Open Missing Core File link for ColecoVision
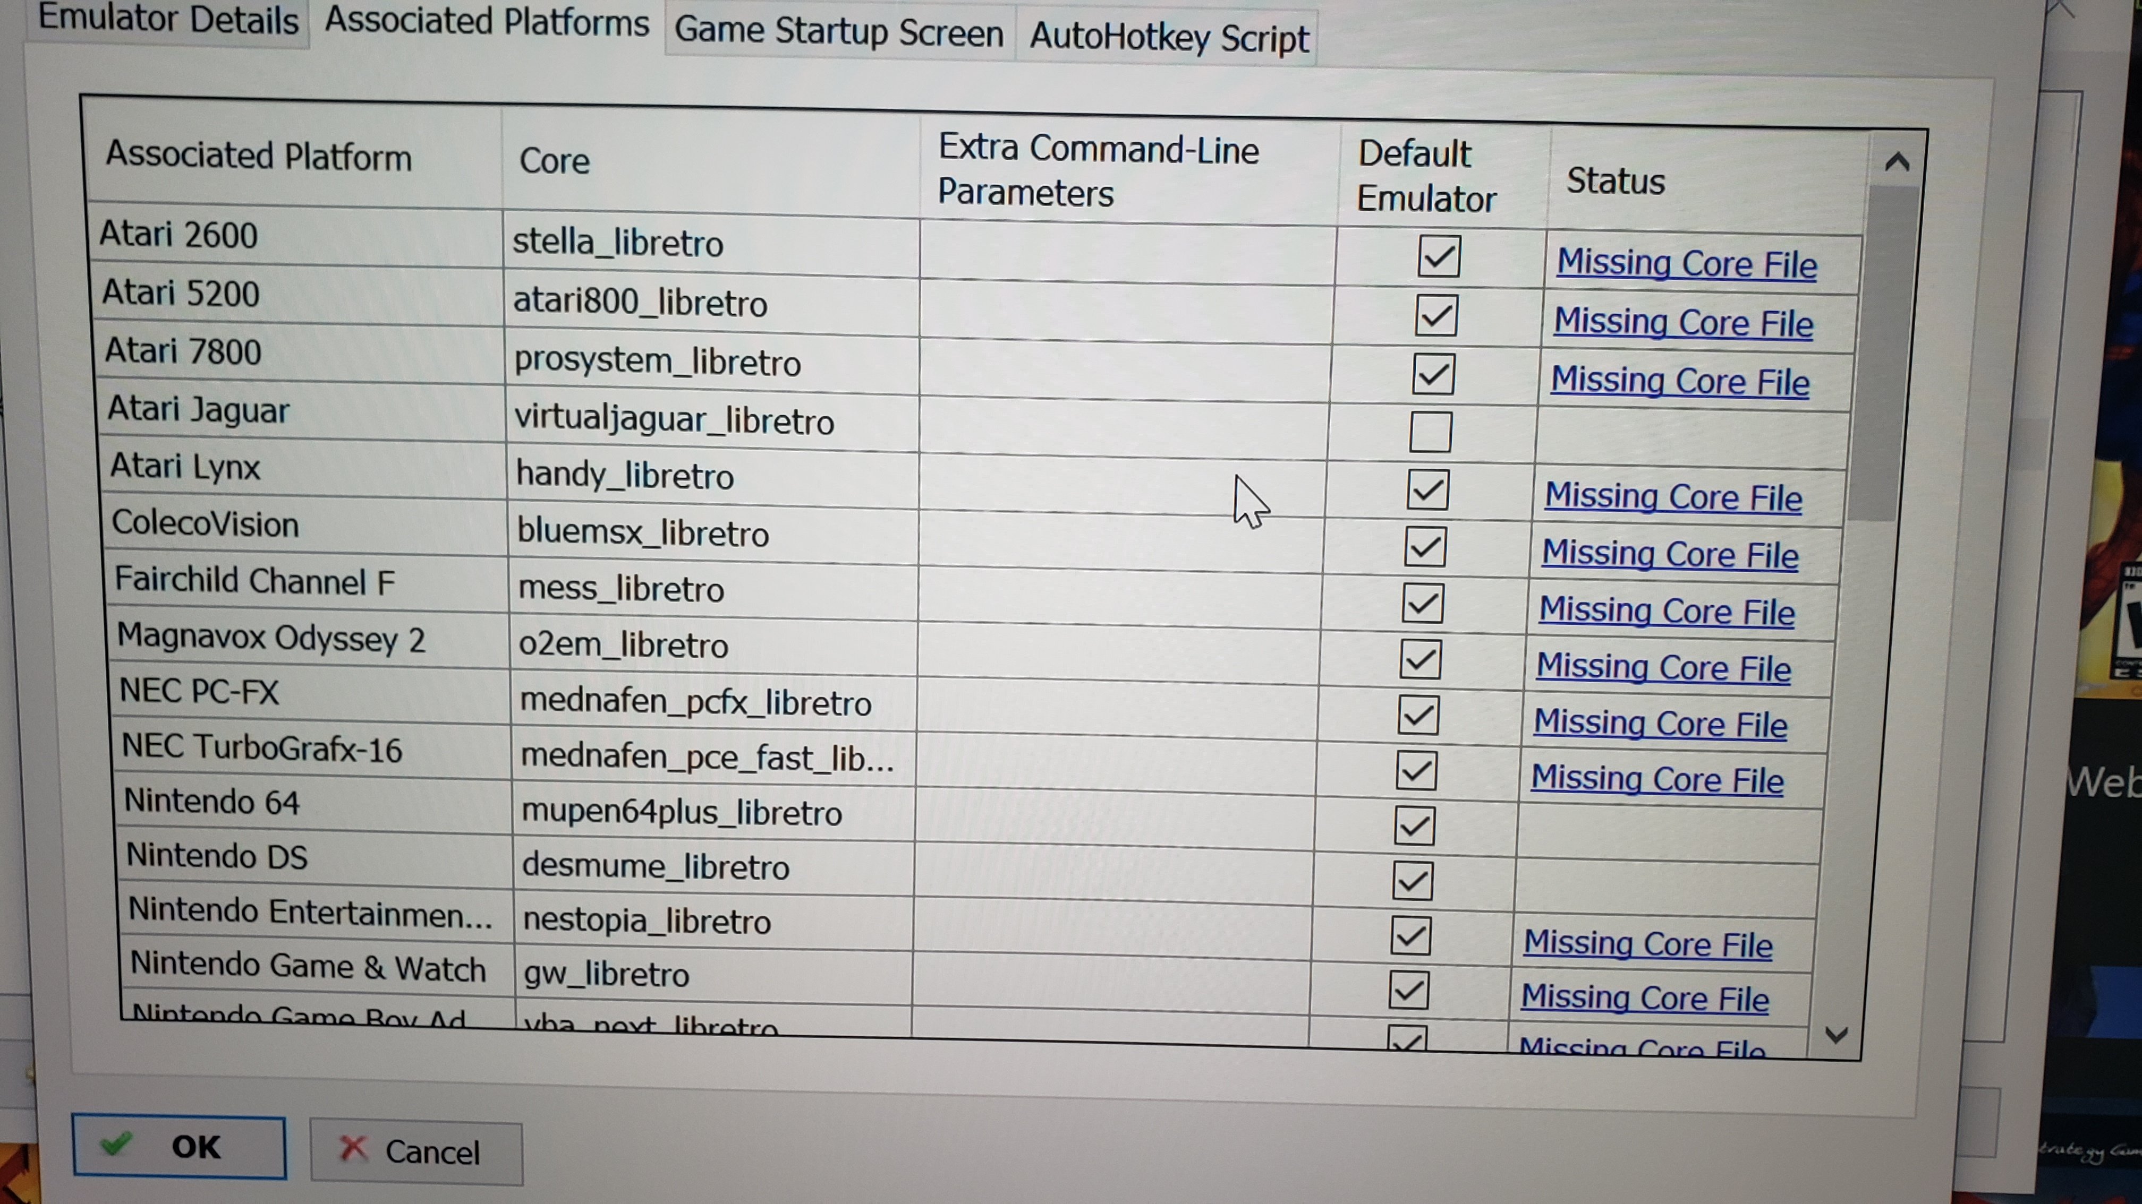Viewport: 2142px width, 1204px height. click(1670, 554)
